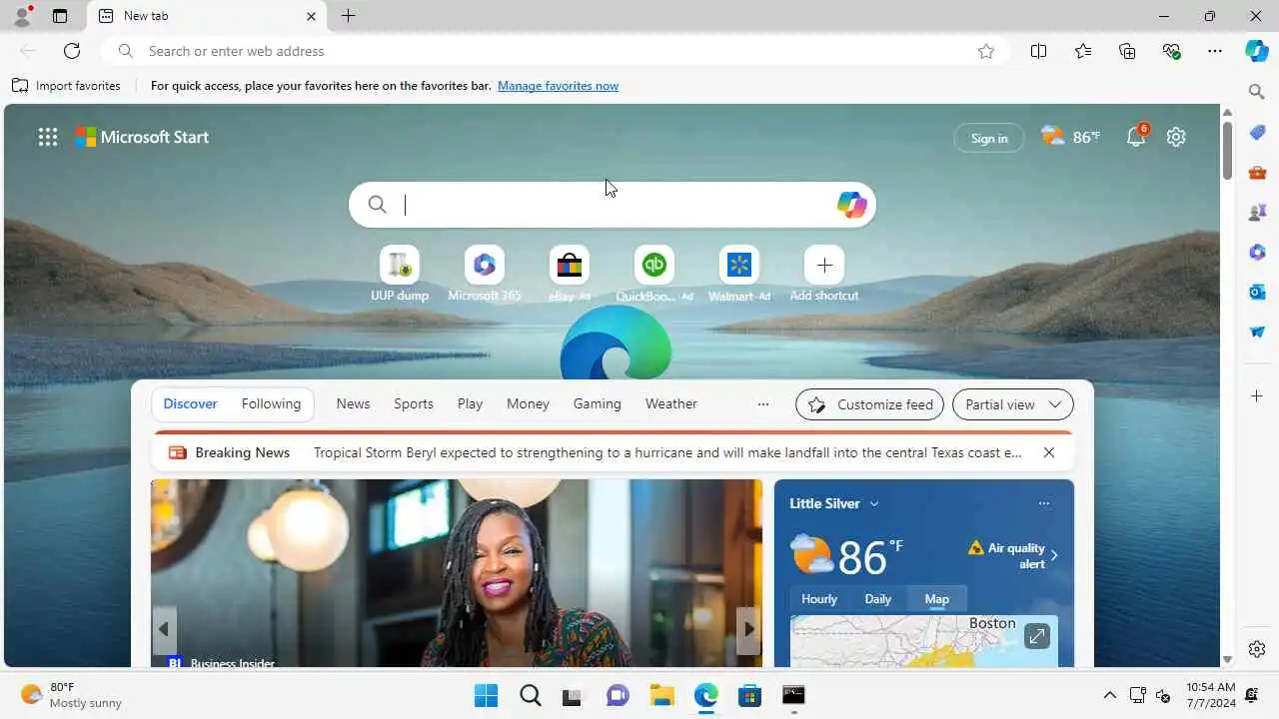The width and height of the screenshot is (1279, 719).
Task: Click the sidebar Search icon
Action: tap(1257, 92)
